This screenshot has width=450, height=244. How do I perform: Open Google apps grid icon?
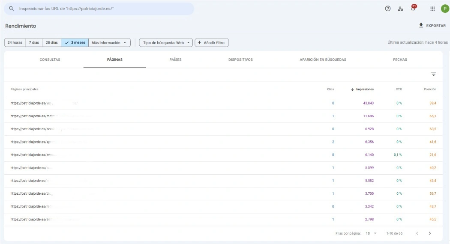point(432,9)
